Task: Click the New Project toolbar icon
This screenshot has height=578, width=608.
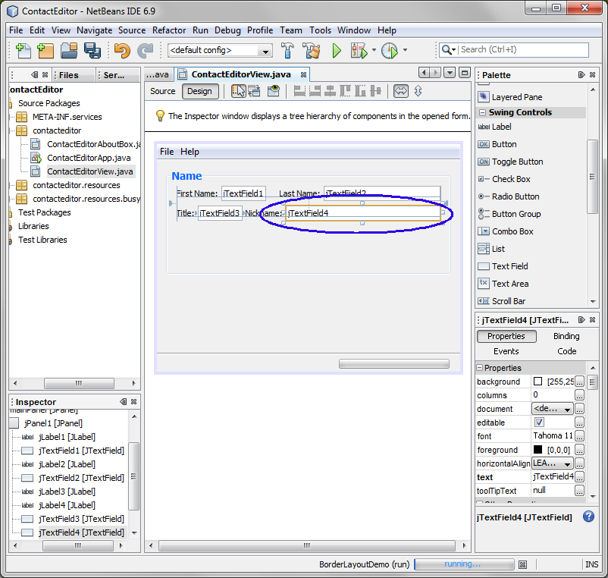Action: click(45, 50)
